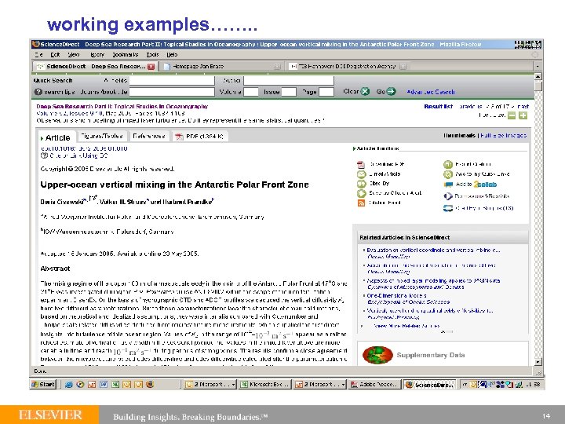The height and width of the screenshot is (424, 565).
Task: Click the E-mail Article envelope icon
Action: 361,174
